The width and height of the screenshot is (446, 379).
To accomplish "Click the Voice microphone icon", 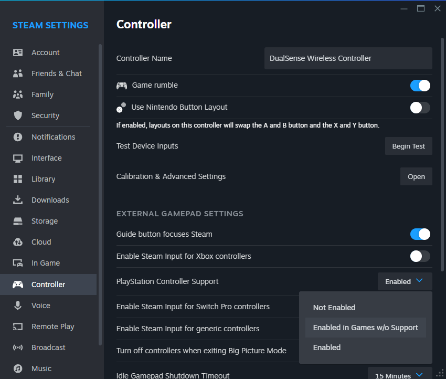I will pyautogui.click(x=18, y=306).
